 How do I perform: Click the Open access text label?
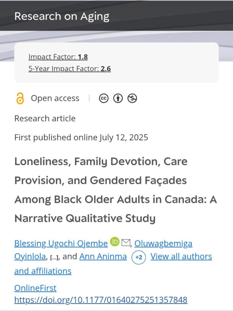point(55,98)
